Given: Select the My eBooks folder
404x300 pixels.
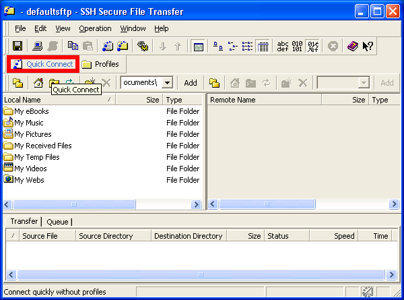Looking at the screenshot, I should coord(32,111).
